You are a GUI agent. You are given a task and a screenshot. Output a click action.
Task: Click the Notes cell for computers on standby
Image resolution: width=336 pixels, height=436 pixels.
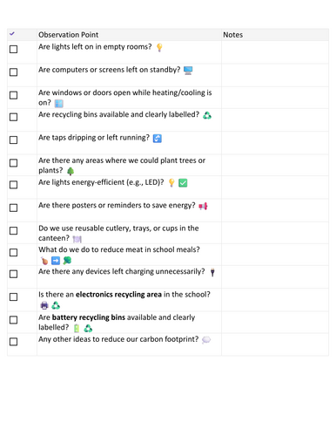275,75
